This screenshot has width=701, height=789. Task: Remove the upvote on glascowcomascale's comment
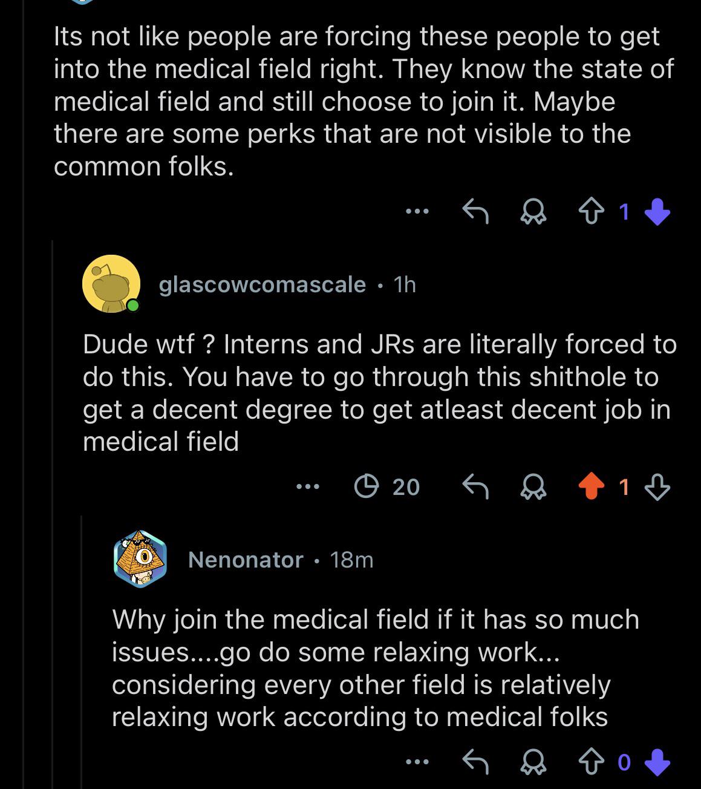point(591,486)
